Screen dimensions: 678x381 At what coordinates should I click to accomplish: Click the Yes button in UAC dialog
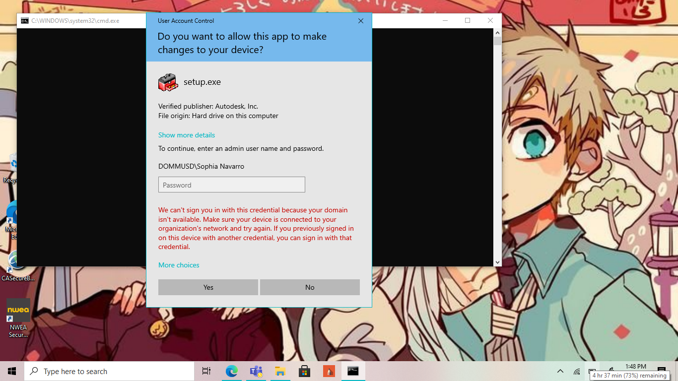click(x=208, y=287)
